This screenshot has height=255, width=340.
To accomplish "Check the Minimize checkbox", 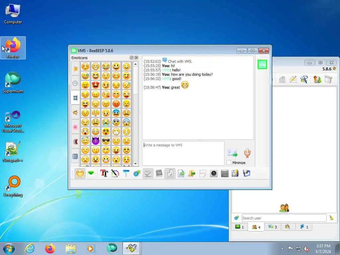I will pyautogui.click(x=229, y=162).
